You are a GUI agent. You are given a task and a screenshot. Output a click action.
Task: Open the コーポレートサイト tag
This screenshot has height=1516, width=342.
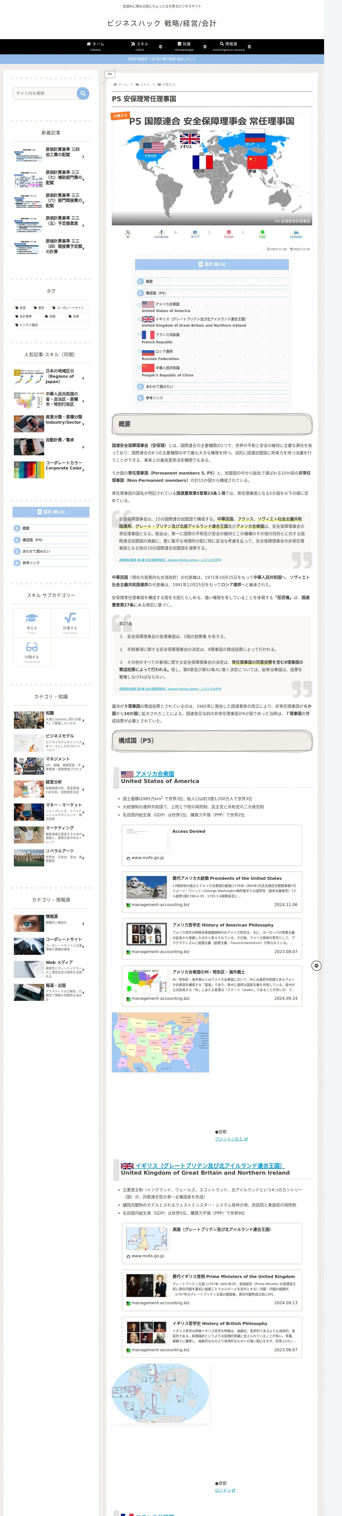(x=70, y=307)
